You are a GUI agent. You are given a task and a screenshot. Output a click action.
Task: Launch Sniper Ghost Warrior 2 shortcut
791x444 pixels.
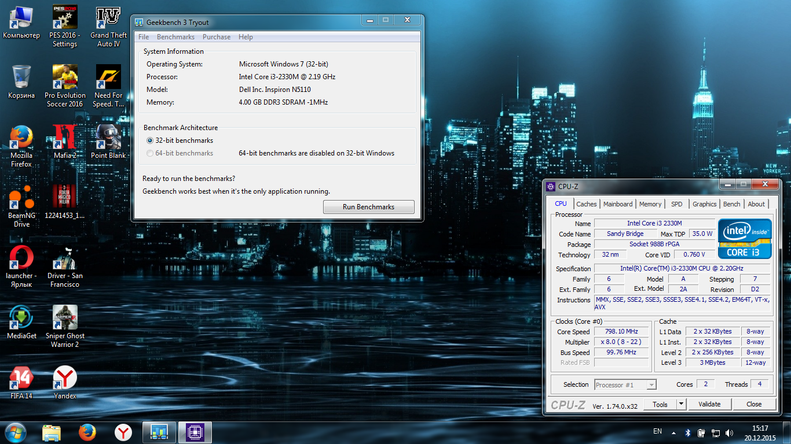click(65, 327)
